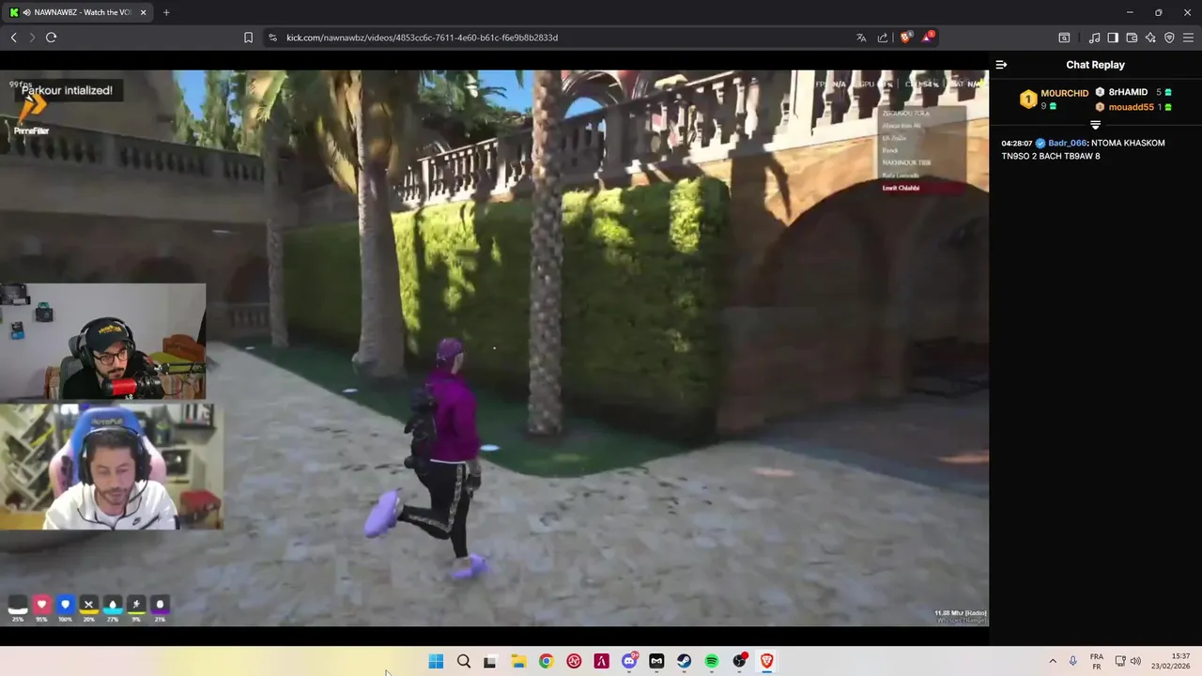Show hidden system tray icons
Image resolution: width=1202 pixels, height=676 pixels.
[1053, 661]
